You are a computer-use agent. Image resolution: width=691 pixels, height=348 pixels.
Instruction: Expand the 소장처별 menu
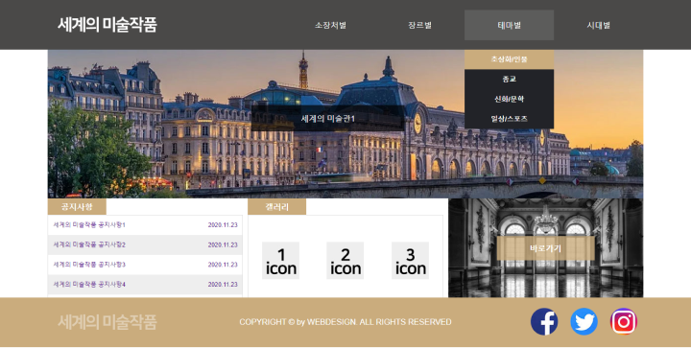pos(330,25)
